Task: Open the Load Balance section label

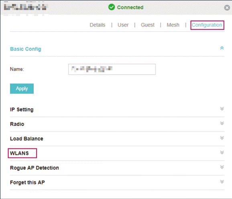Action: pyautogui.click(x=26, y=139)
